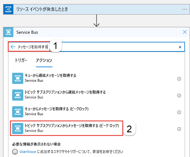The image size is (190, 157).
Task: Select the アクション tab
Action: pyautogui.click(x=44, y=60)
